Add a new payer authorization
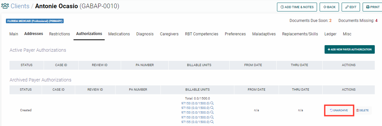The height and width of the screenshot is (126, 382). point(350,49)
